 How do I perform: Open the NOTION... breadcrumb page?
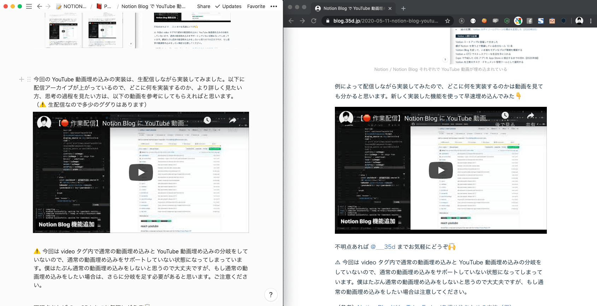pyautogui.click(x=71, y=6)
